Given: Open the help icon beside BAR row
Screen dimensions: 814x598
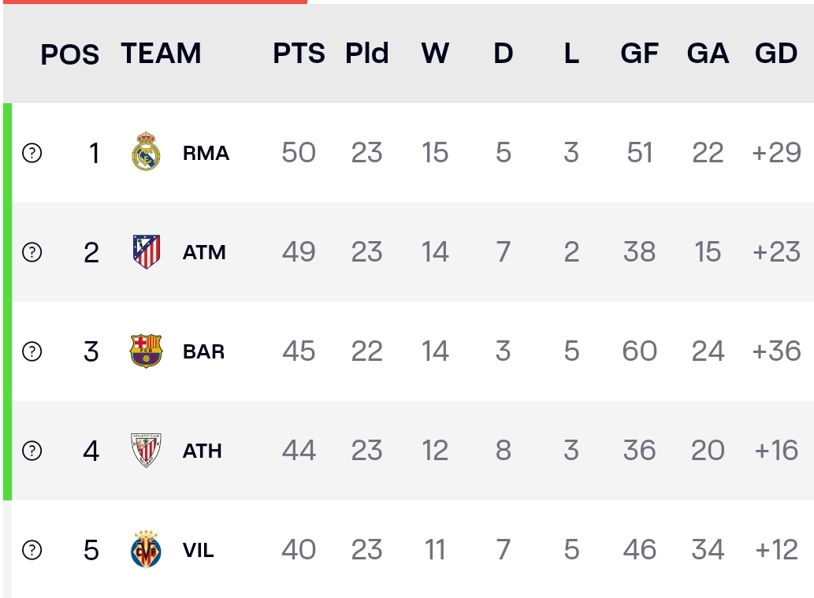Looking at the screenshot, I should pyautogui.click(x=32, y=351).
